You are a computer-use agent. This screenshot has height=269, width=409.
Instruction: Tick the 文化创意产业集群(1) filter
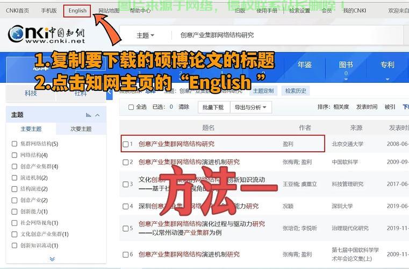pos(15,234)
